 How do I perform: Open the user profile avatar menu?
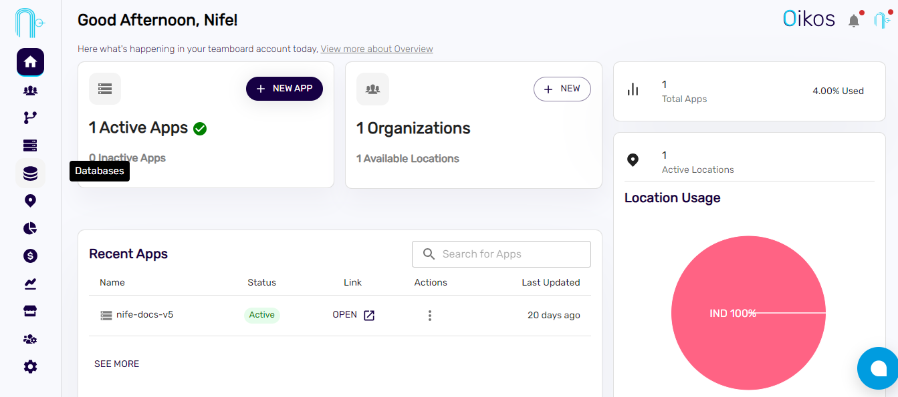point(881,21)
